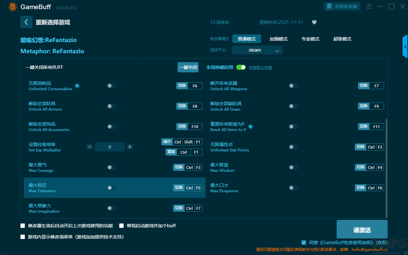Viewport: 408px width, 255px height.
Task: Check 游戏内显示修改项菜单 checkbox
Action: tap(23, 237)
